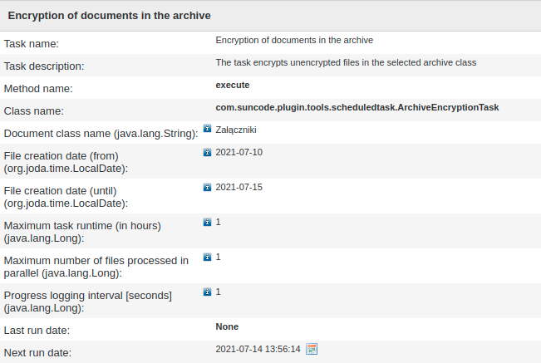Click the execute method name value
Viewport: 541px width, 363px height.
pyautogui.click(x=233, y=85)
